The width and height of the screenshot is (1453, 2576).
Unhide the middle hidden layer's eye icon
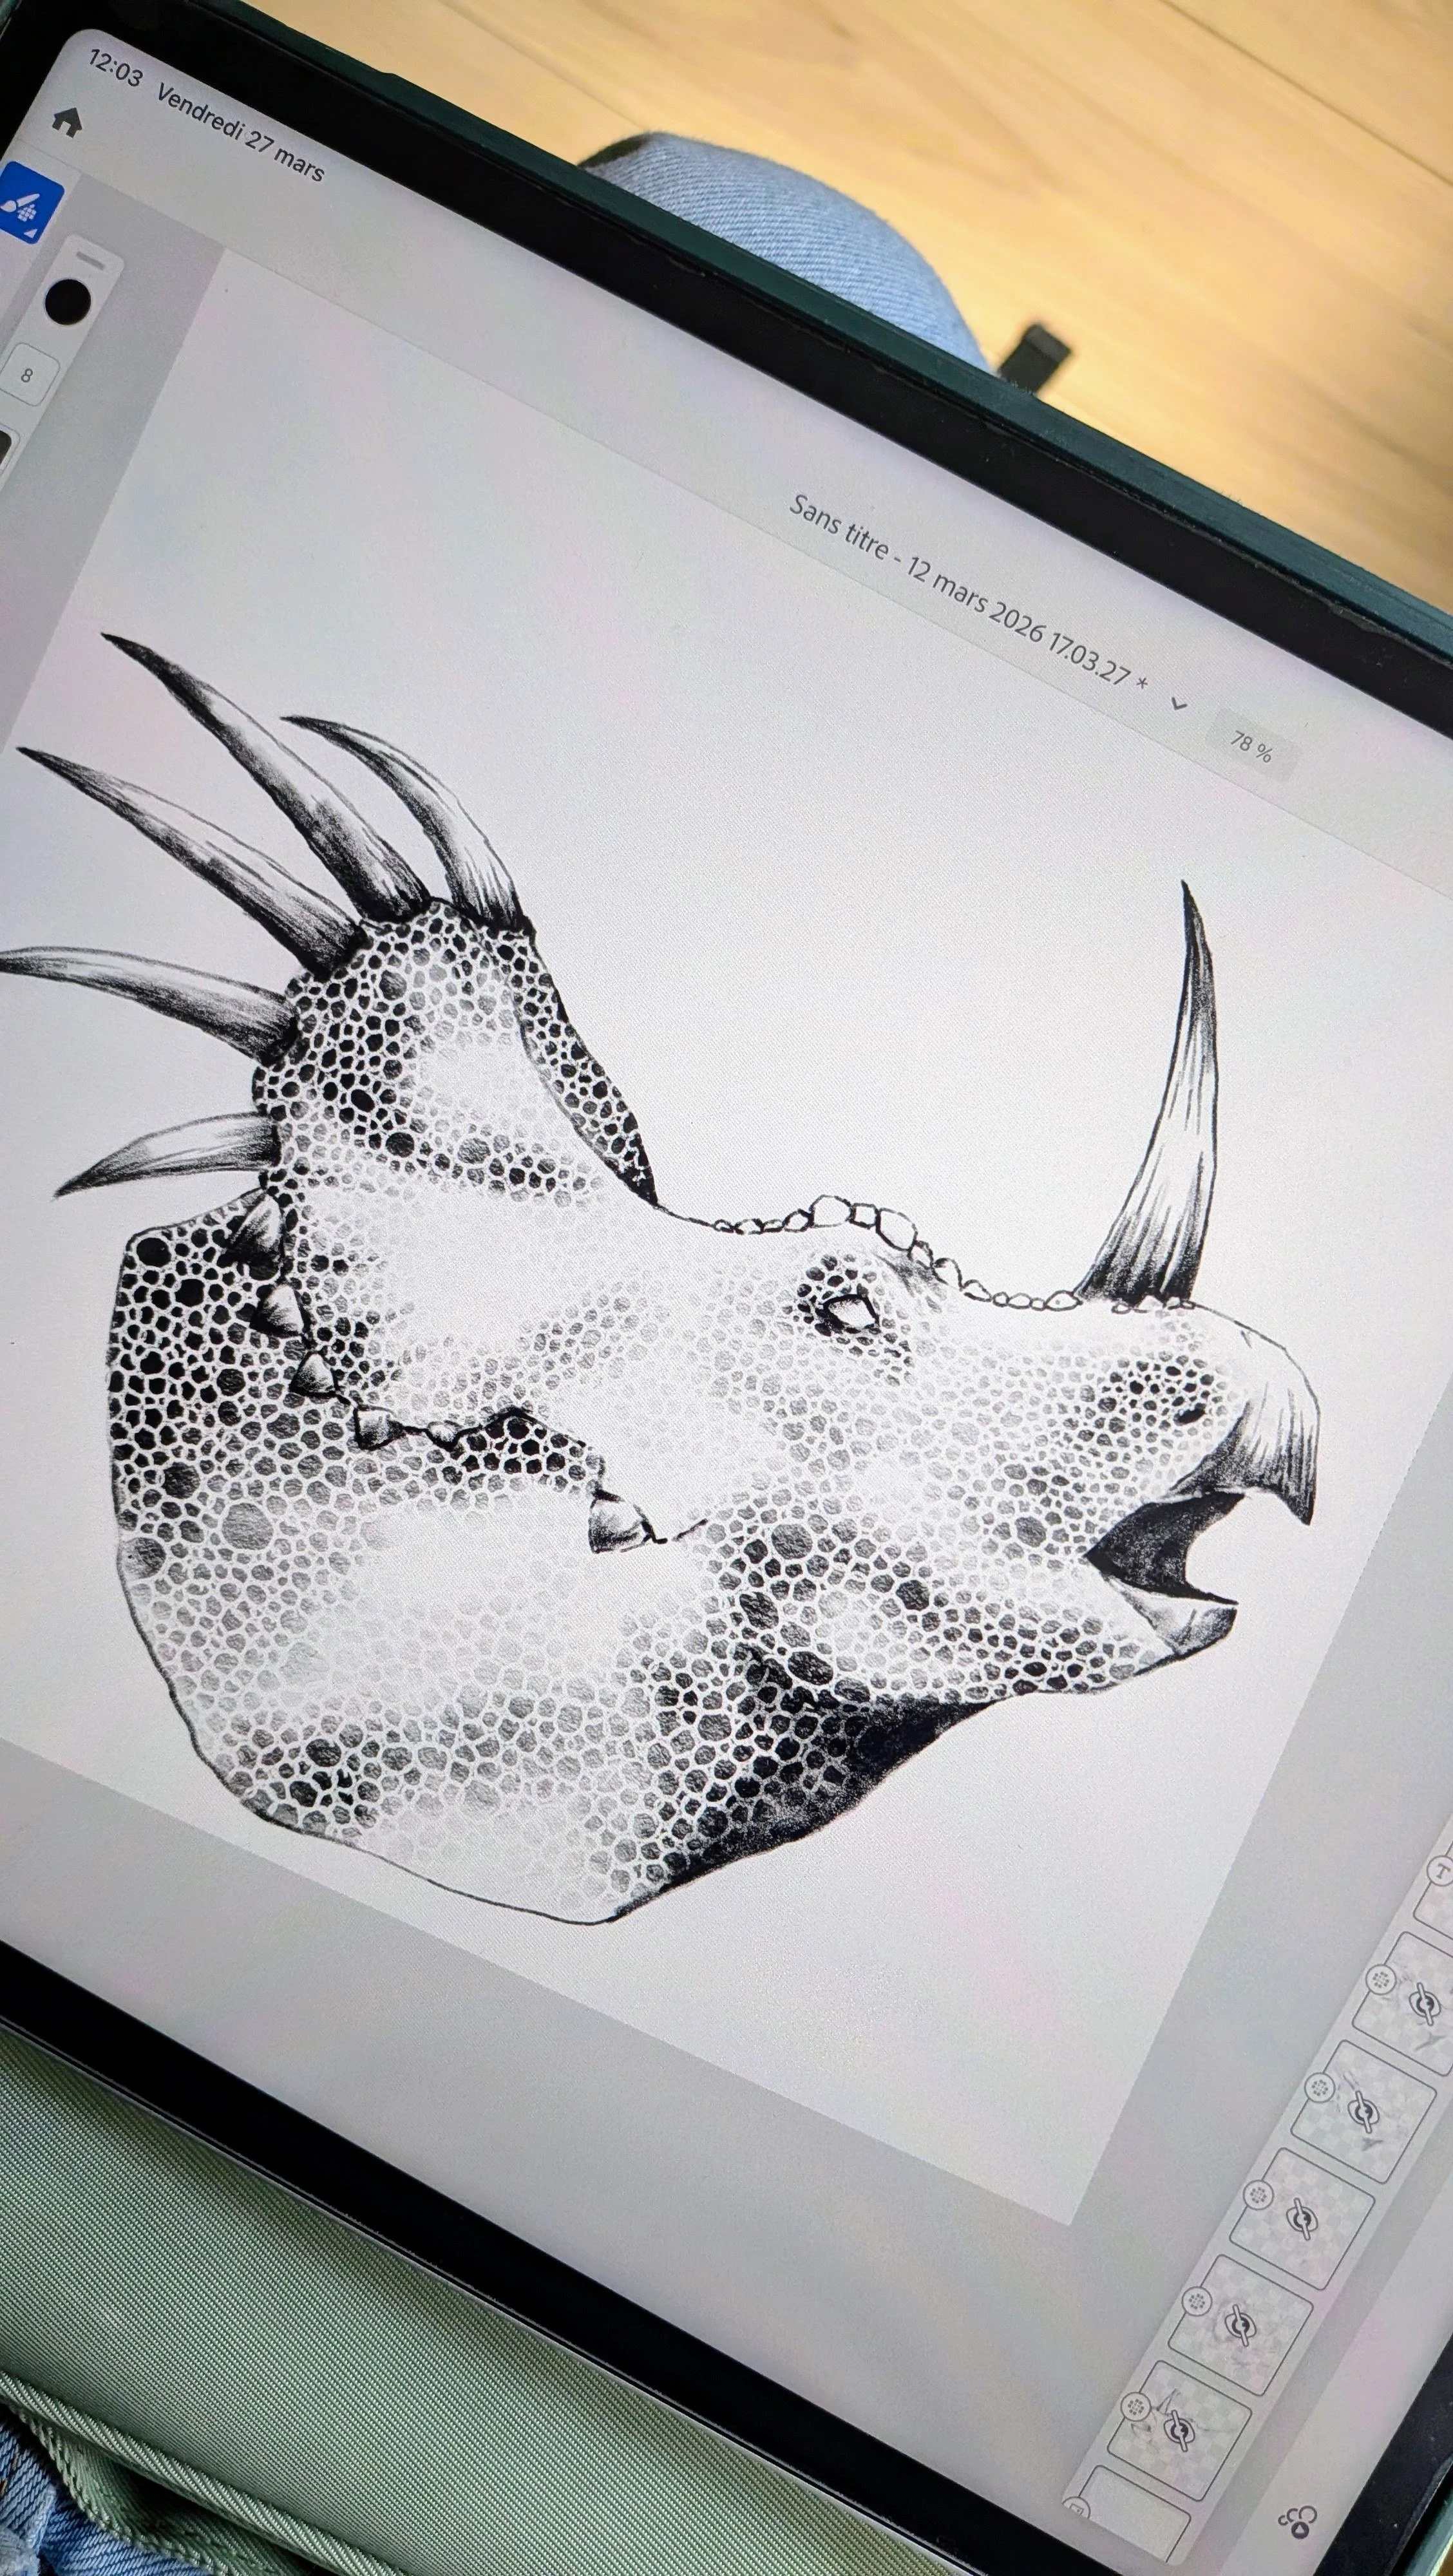coord(1302,2219)
